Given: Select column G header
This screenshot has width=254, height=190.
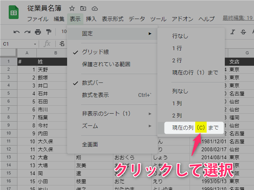Looking at the screenshot, I should 241,53.
